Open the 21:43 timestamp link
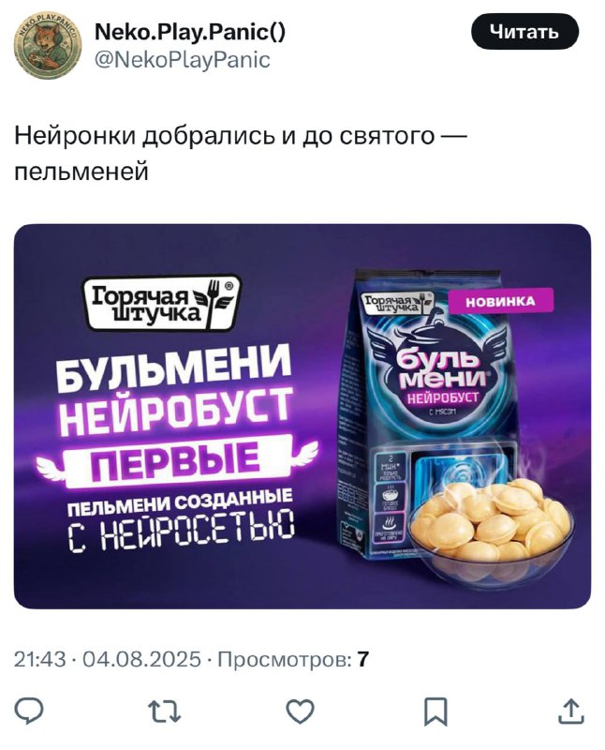Screen dimensions: 605x750 click(x=39, y=659)
